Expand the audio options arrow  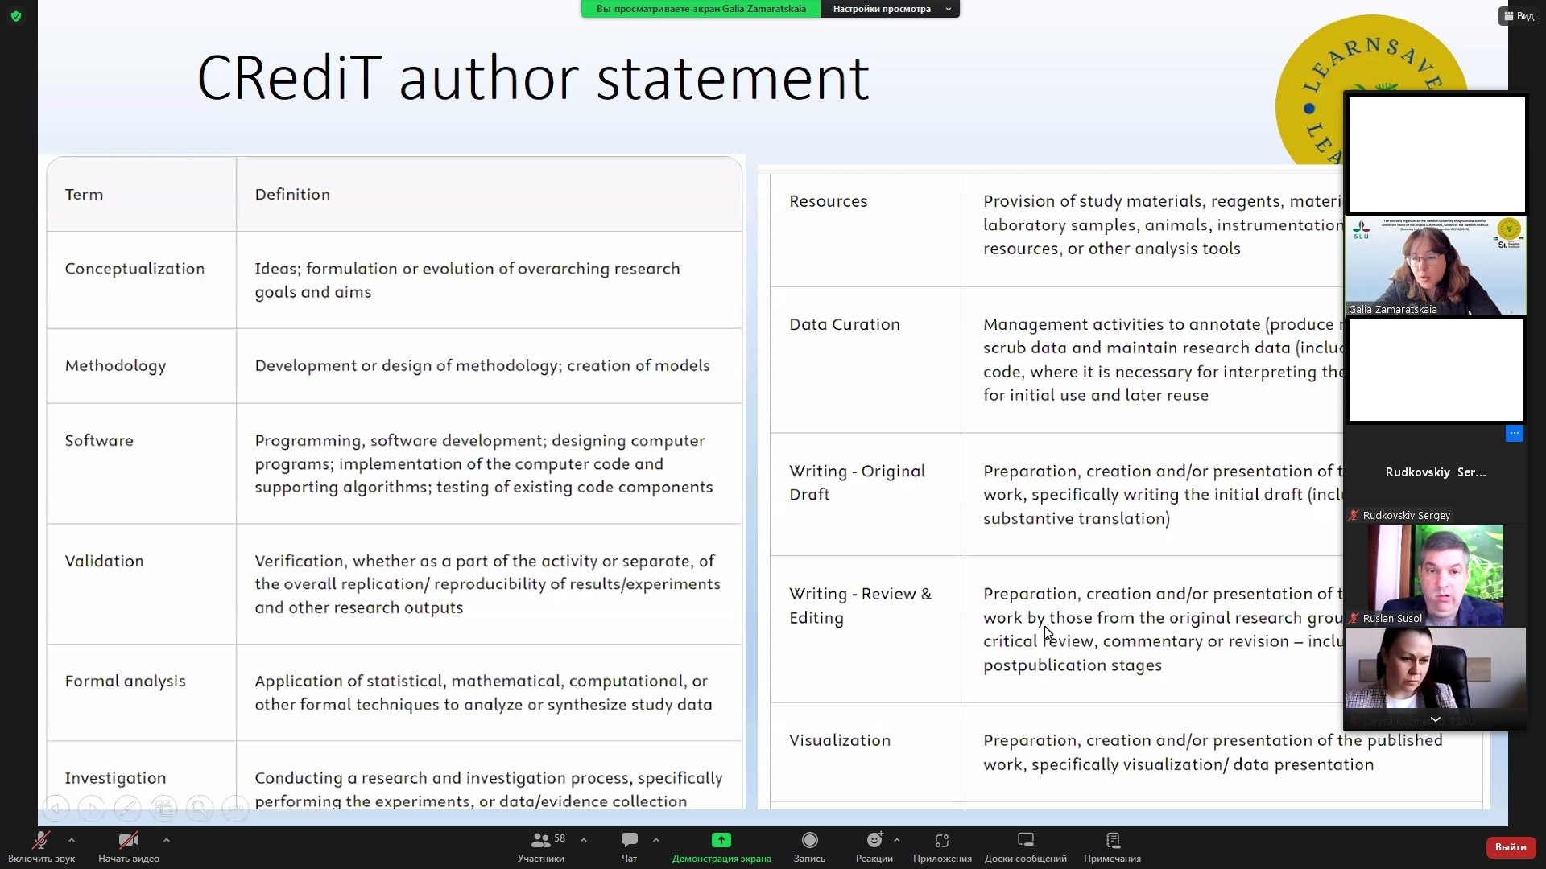(72, 840)
